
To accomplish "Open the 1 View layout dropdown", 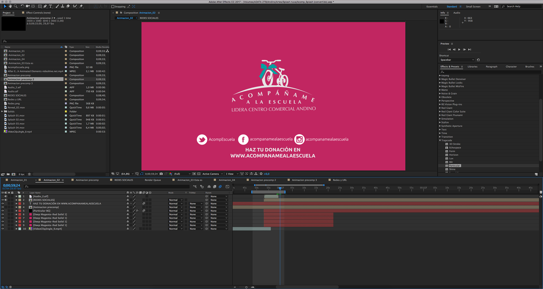I will click(232, 174).
